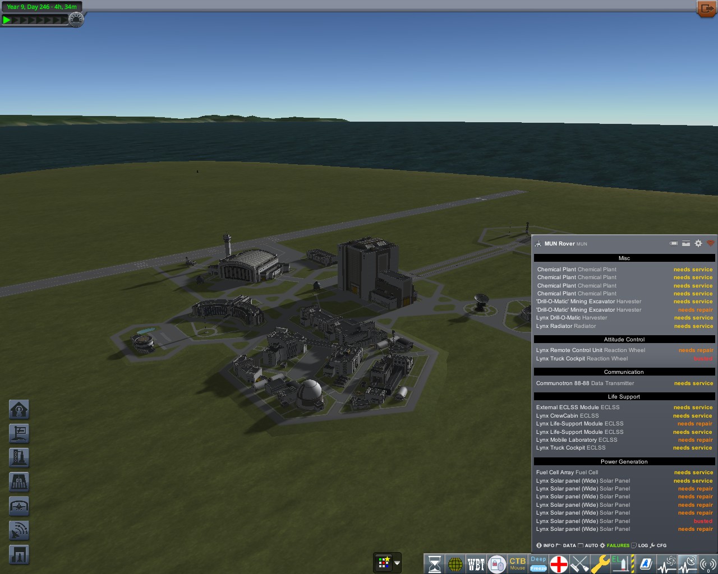Select the Fuel Cell Array row
The image size is (718, 574).
click(x=624, y=473)
